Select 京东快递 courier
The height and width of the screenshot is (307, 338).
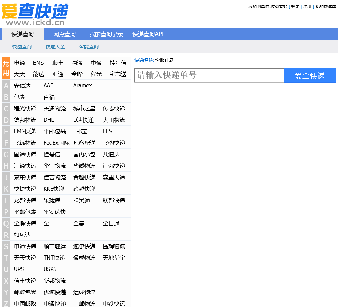pos(25,178)
